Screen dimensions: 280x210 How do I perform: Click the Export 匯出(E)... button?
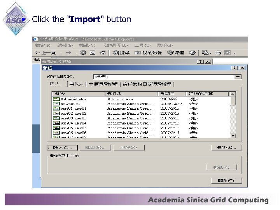pos(96,148)
